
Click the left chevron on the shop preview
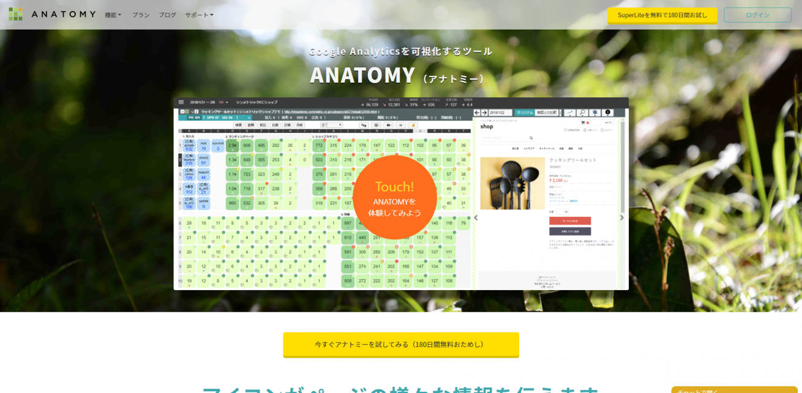(476, 217)
